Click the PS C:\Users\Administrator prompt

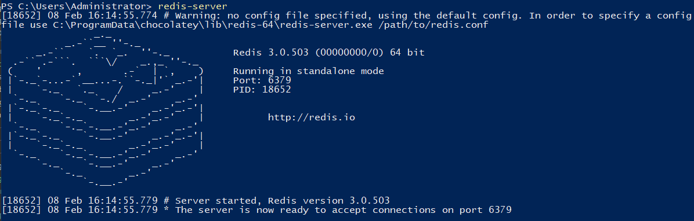[77, 6]
